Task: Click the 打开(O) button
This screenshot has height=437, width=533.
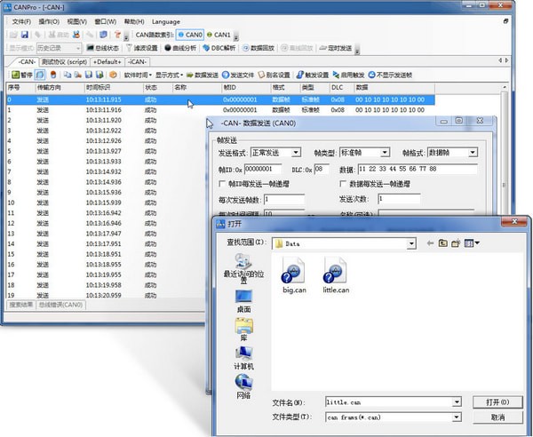Action: (497, 402)
